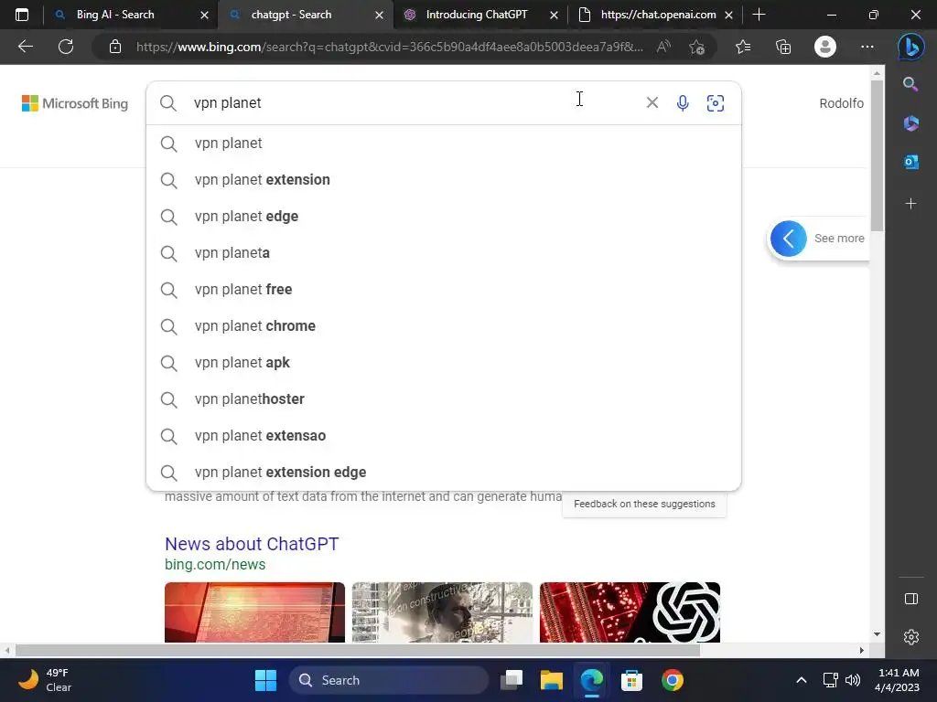Open Bing chat sidebar button

pyautogui.click(x=910, y=48)
